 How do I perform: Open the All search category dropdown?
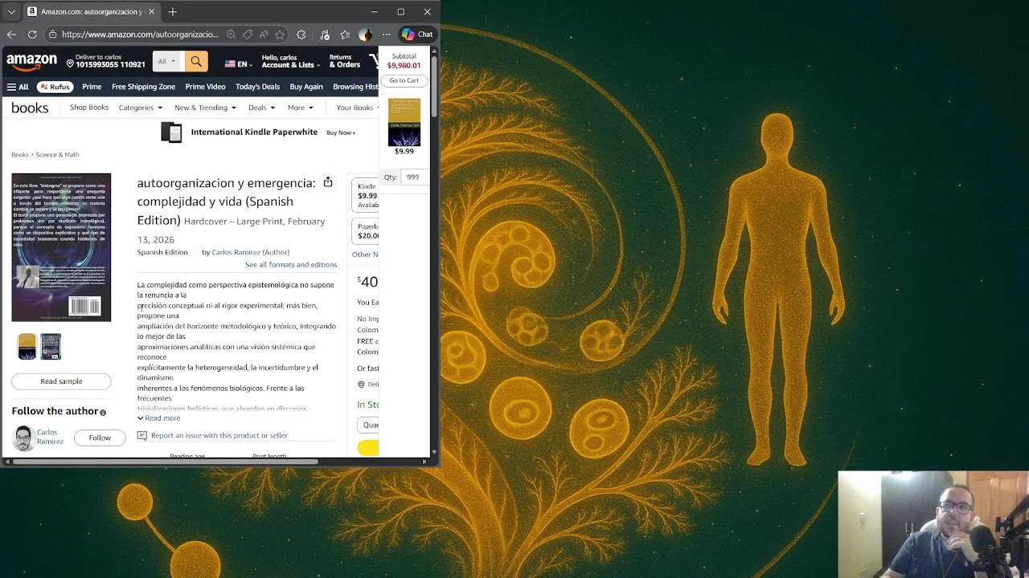click(x=166, y=62)
